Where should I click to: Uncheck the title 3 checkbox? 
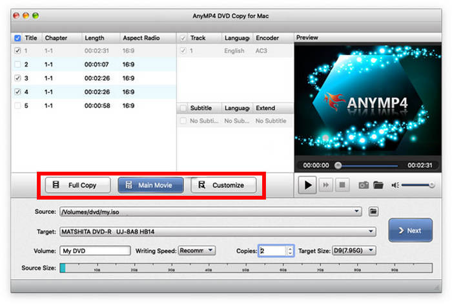point(17,78)
